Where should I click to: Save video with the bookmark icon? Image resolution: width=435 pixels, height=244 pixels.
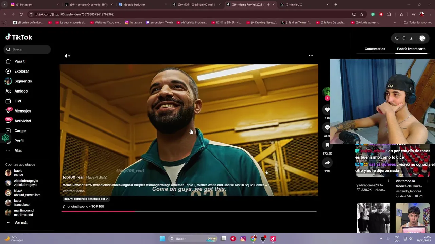(327, 145)
